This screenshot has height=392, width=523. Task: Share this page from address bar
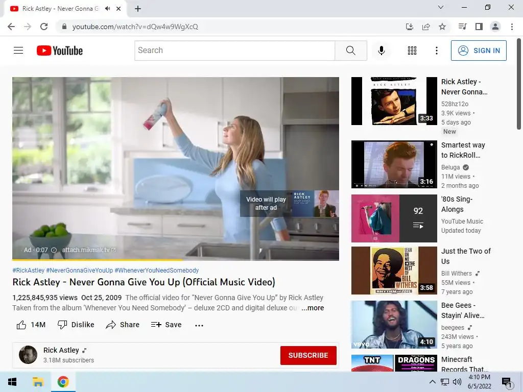pos(426,27)
